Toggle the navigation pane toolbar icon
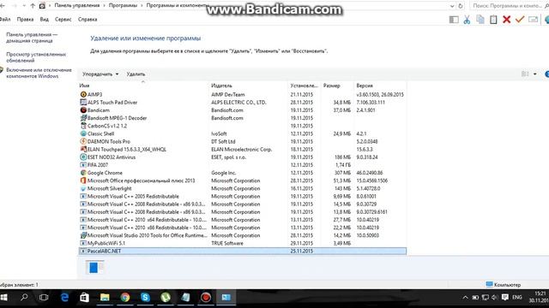This screenshot has width=549, height=308. pos(454,20)
